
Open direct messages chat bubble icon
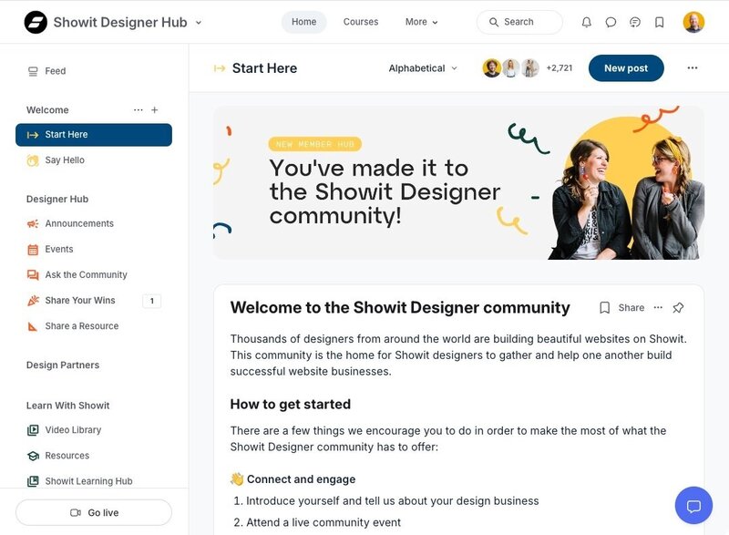611,22
